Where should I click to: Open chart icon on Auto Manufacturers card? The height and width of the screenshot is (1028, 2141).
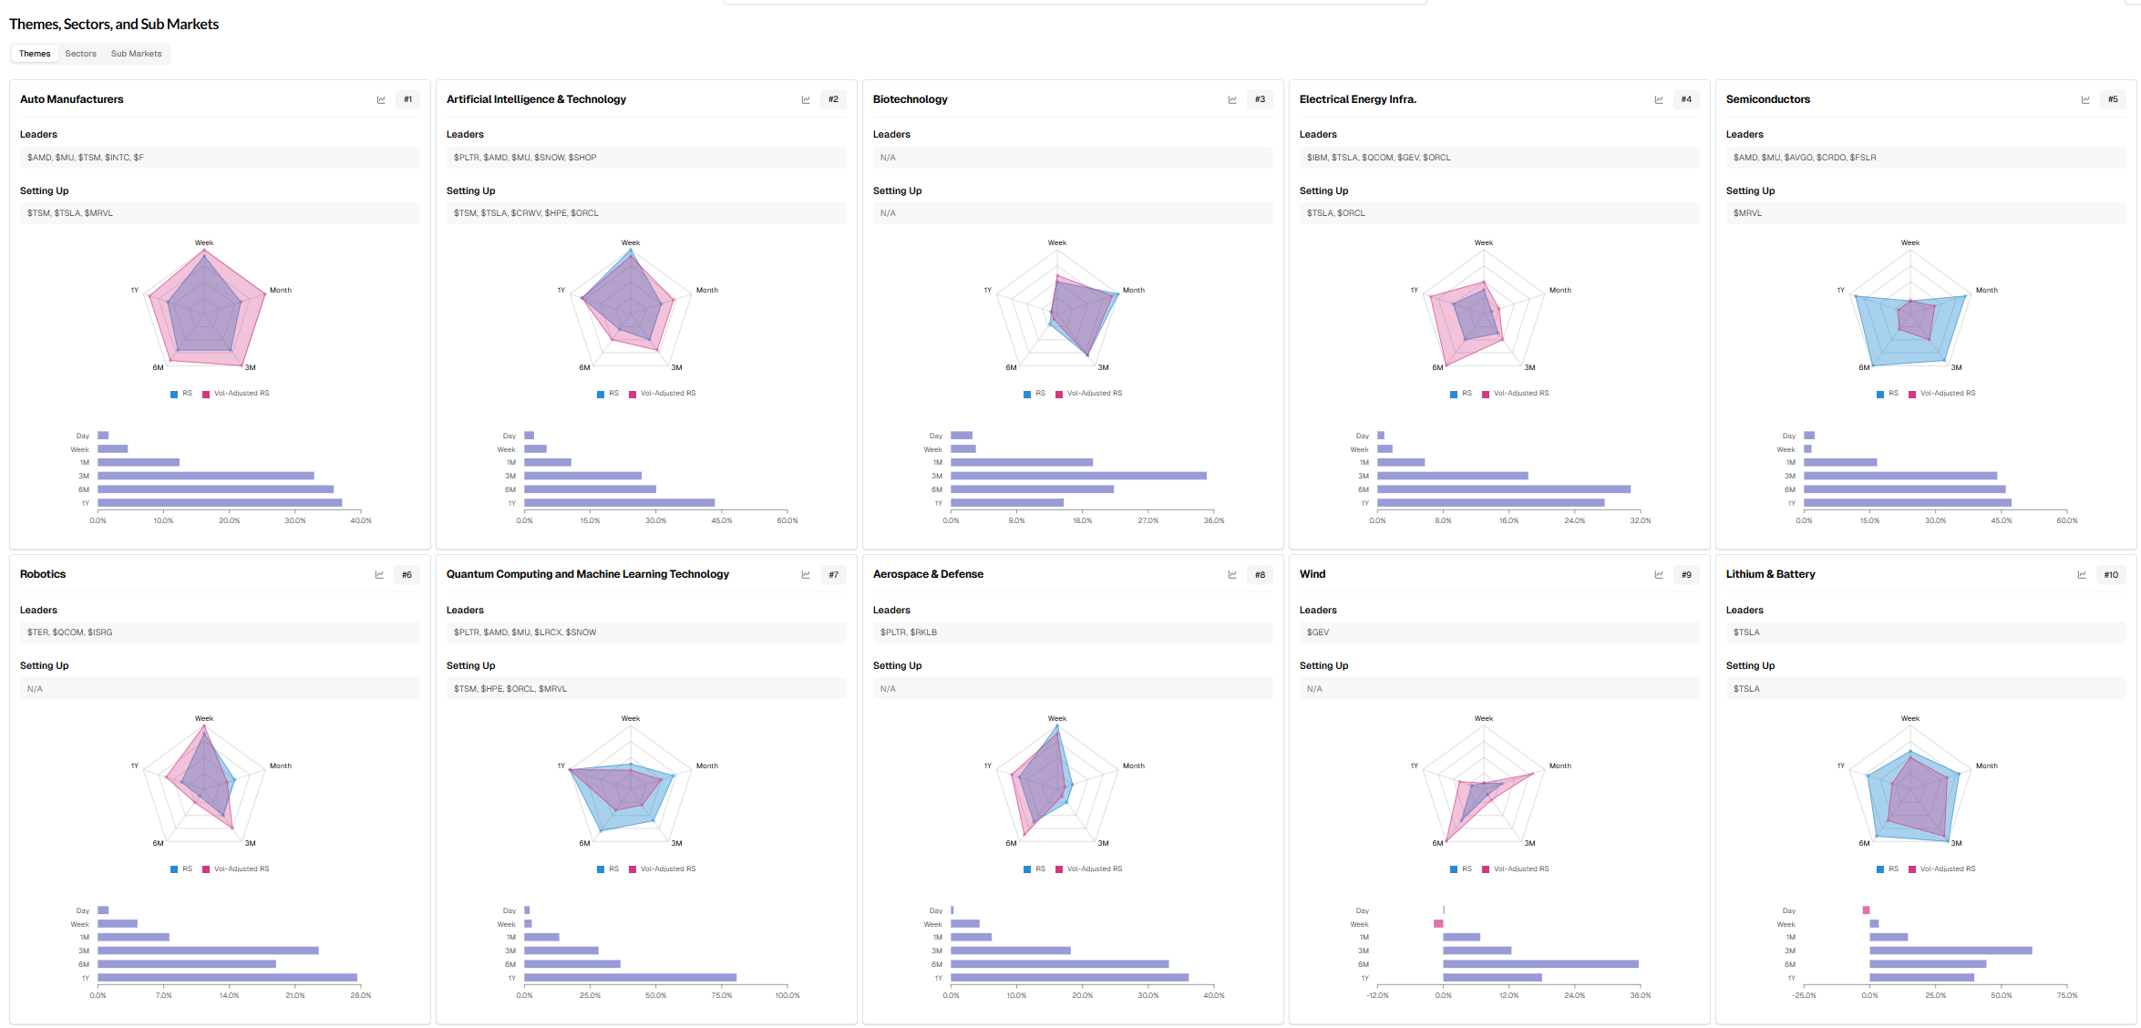(x=381, y=100)
